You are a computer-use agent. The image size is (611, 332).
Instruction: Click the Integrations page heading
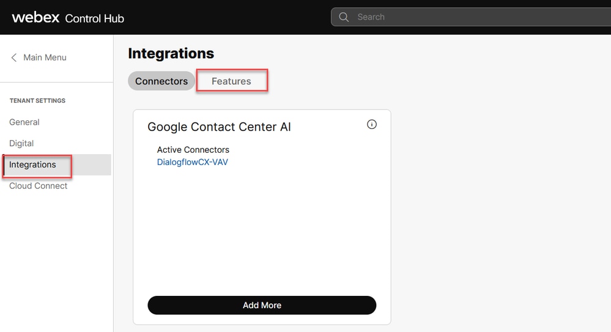coord(171,53)
